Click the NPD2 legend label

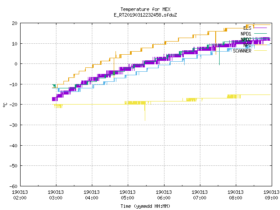tap(246, 39)
